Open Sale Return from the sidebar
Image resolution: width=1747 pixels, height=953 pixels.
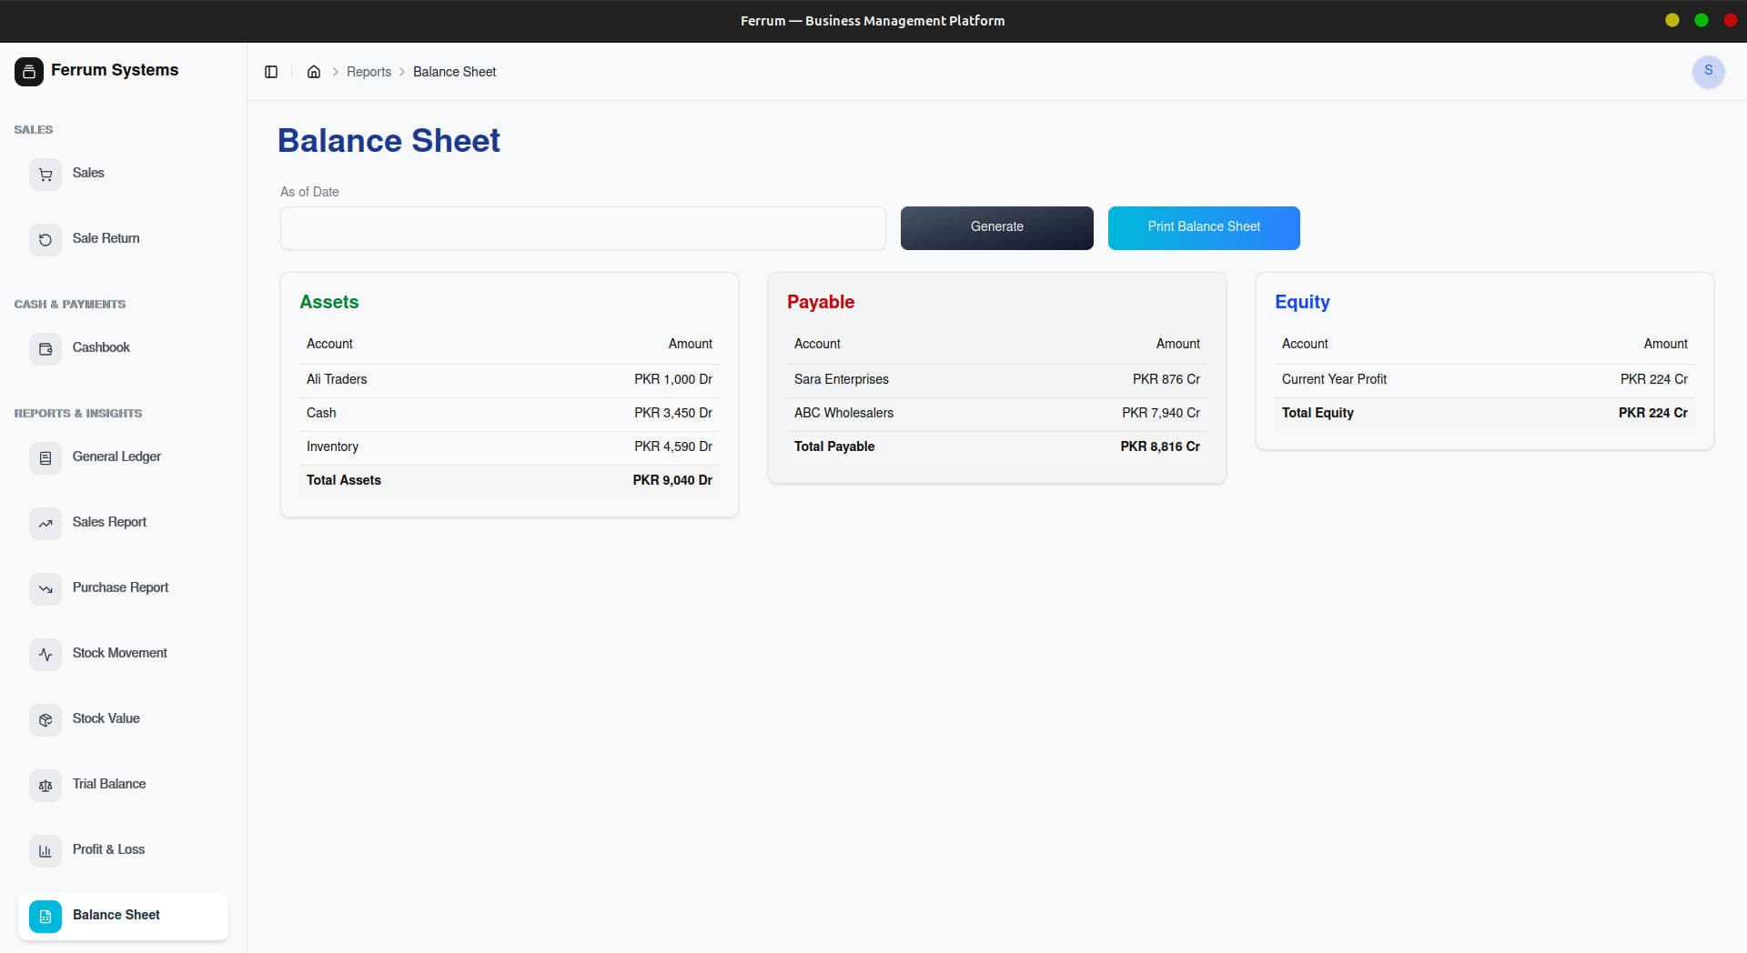pyautogui.click(x=123, y=239)
